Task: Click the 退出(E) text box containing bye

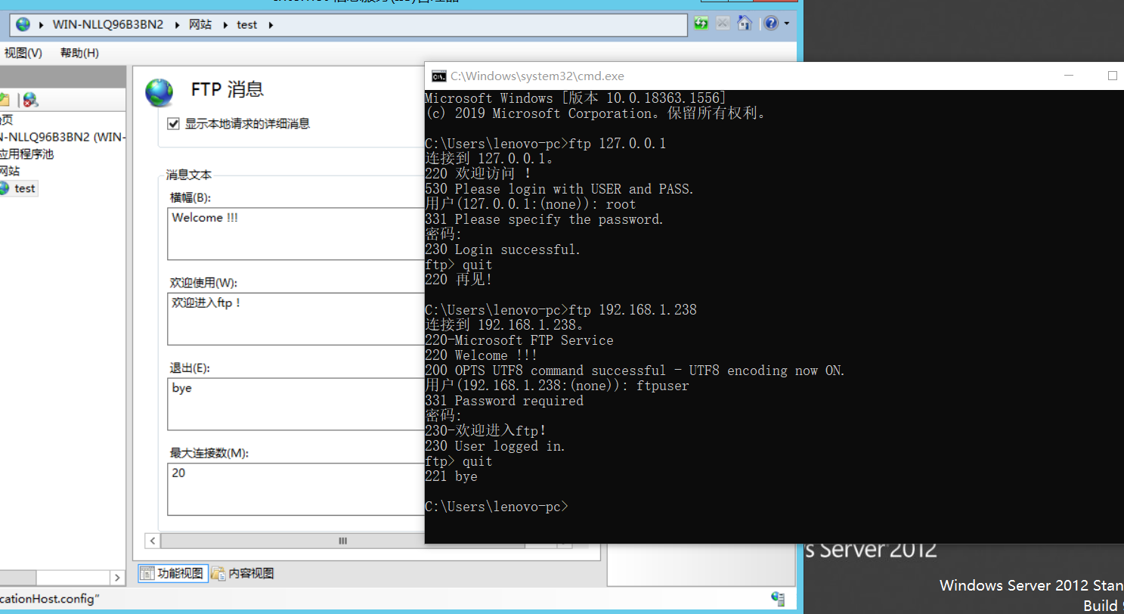Action: pyautogui.click(x=296, y=405)
